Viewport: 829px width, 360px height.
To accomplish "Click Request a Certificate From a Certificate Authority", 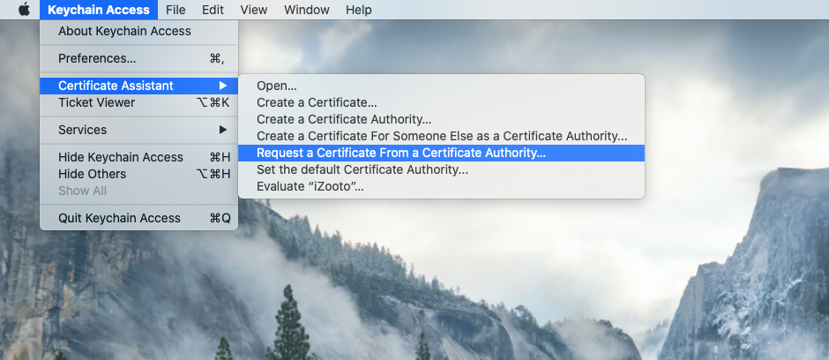I will 442,154.
